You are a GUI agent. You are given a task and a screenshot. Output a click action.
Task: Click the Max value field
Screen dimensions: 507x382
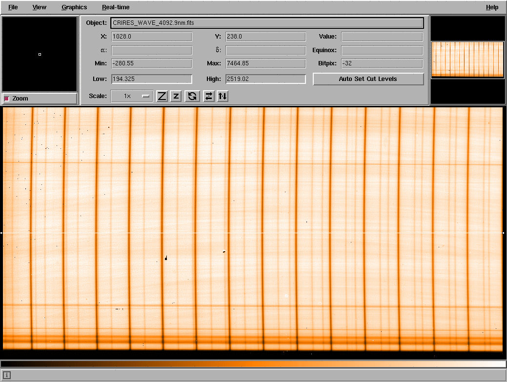pos(265,63)
